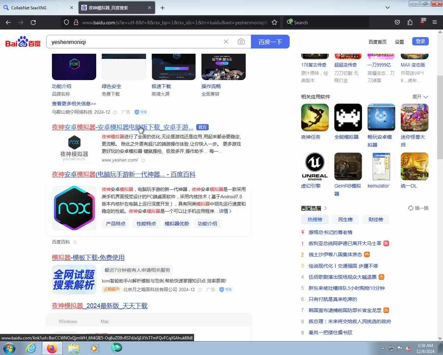Open the 百度首页 link
The height and width of the screenshot is (355, 443).
tap(378, 42)
